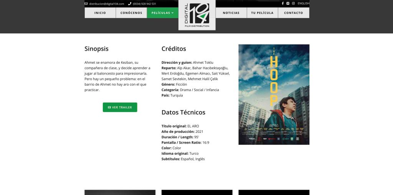Open the Conócenos menu item

click(x=131, y=13)
